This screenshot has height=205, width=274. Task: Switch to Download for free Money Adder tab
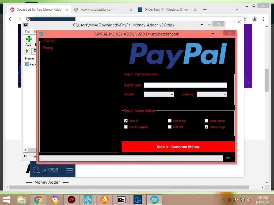(x=39, y=10)
